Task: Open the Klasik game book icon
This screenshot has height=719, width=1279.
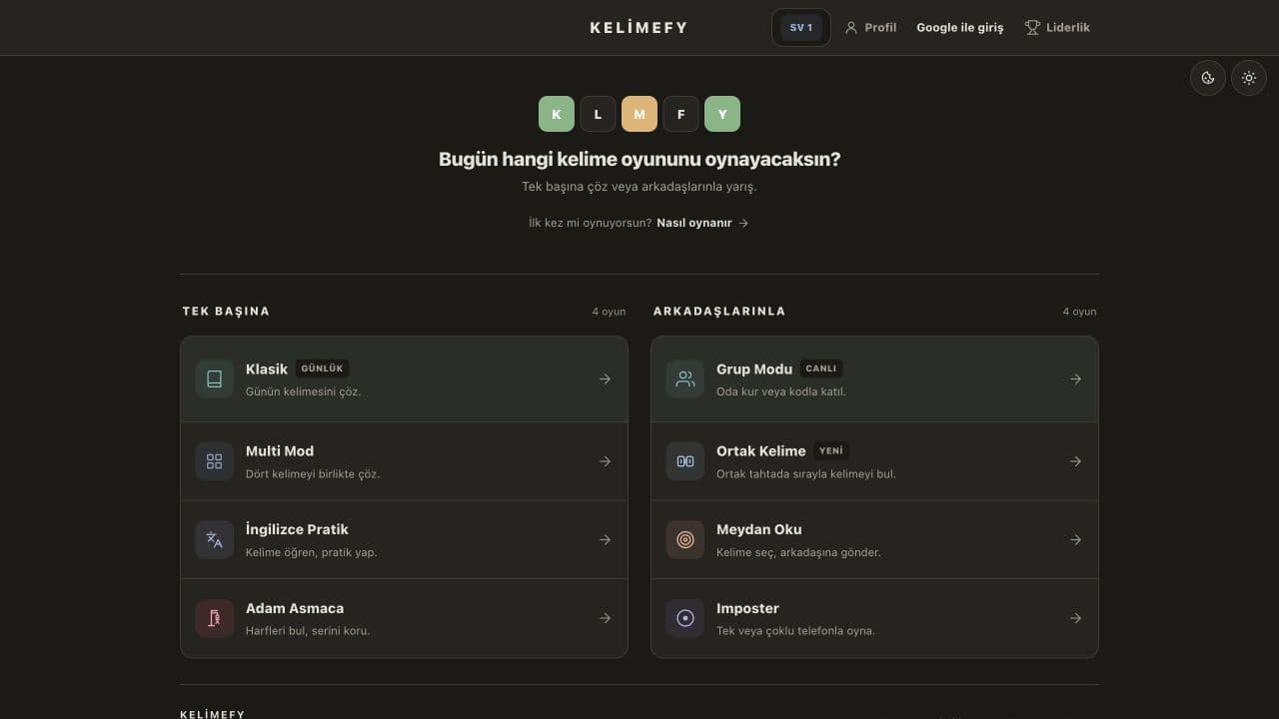Action: click(x=214, y=379)
